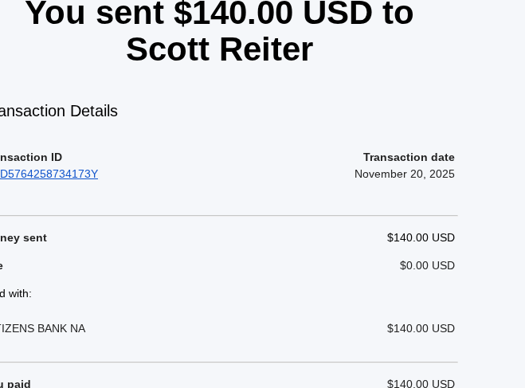
Task: Click the $0.00 USD fee amount
Action: click(427, 265)
